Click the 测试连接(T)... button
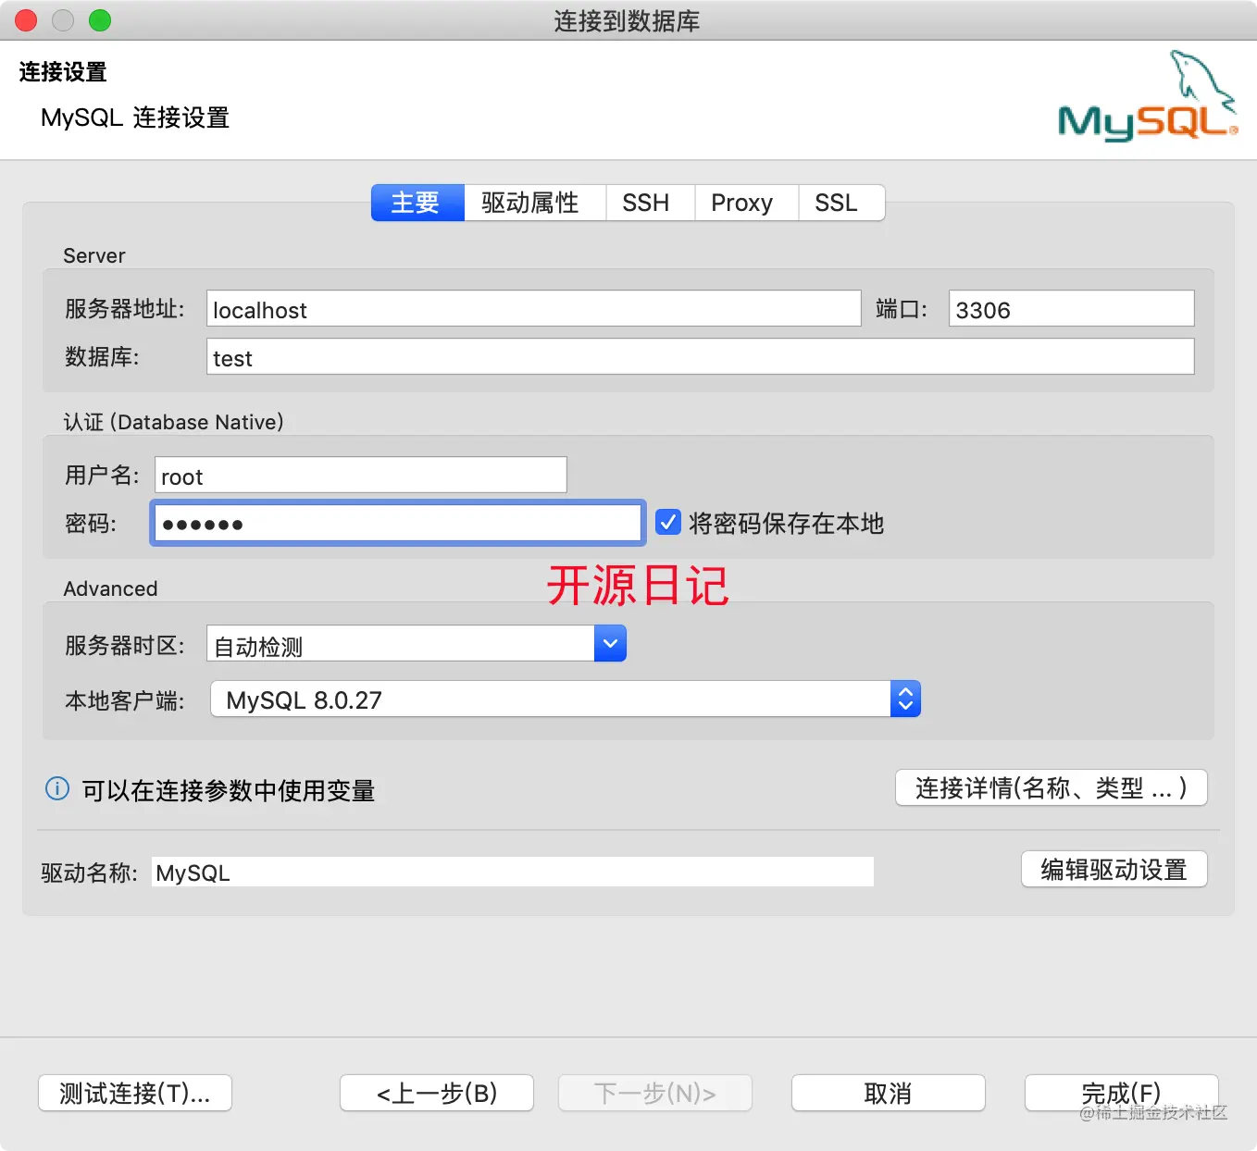This screenshot has height=1151, width=1257. [x=135, y=1093]
